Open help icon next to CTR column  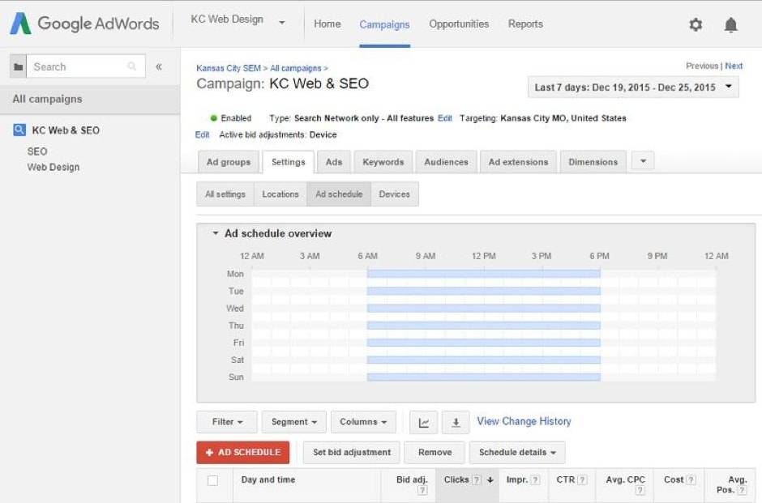(x=582, y=480)
